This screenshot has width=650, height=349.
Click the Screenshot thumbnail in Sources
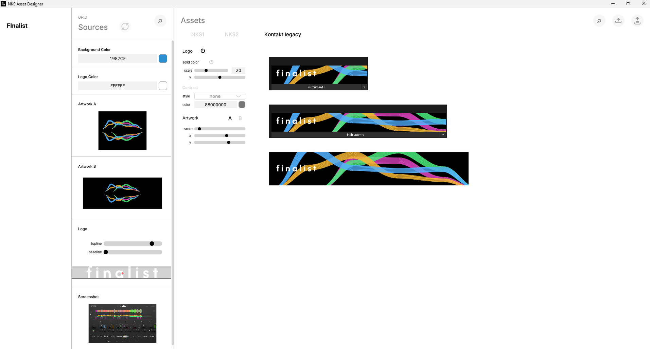tap(122, 323)
